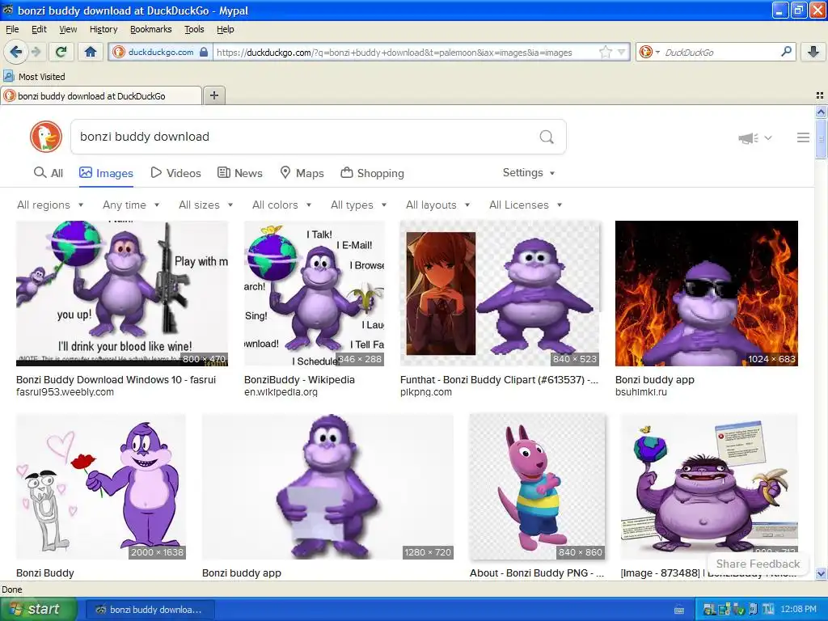Select the Images results tab
The width and height of the screenshot is (828, 621).
click(106, 173)
